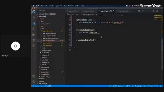Click the notifications bell in status bar
164x92 pixels.
click(x=161, y=86)
